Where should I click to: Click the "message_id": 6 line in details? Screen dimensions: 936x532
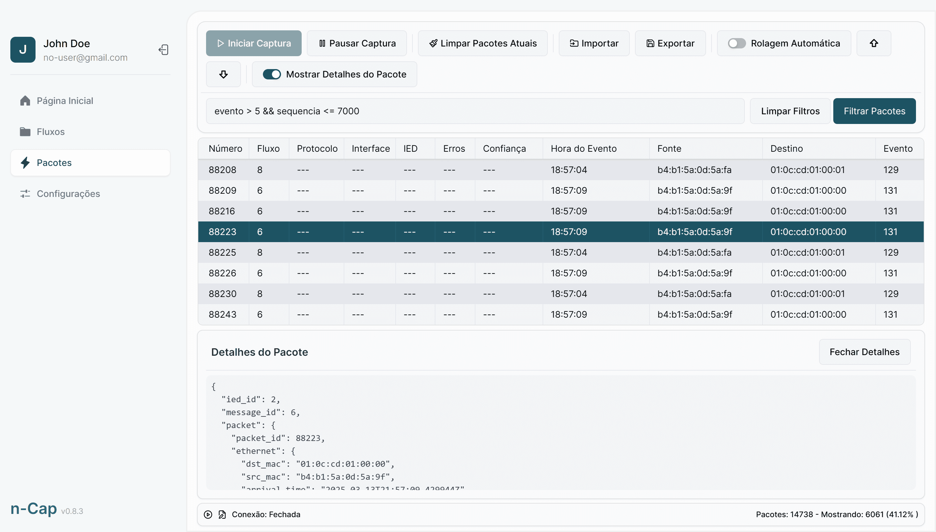(x=261, y=412)
